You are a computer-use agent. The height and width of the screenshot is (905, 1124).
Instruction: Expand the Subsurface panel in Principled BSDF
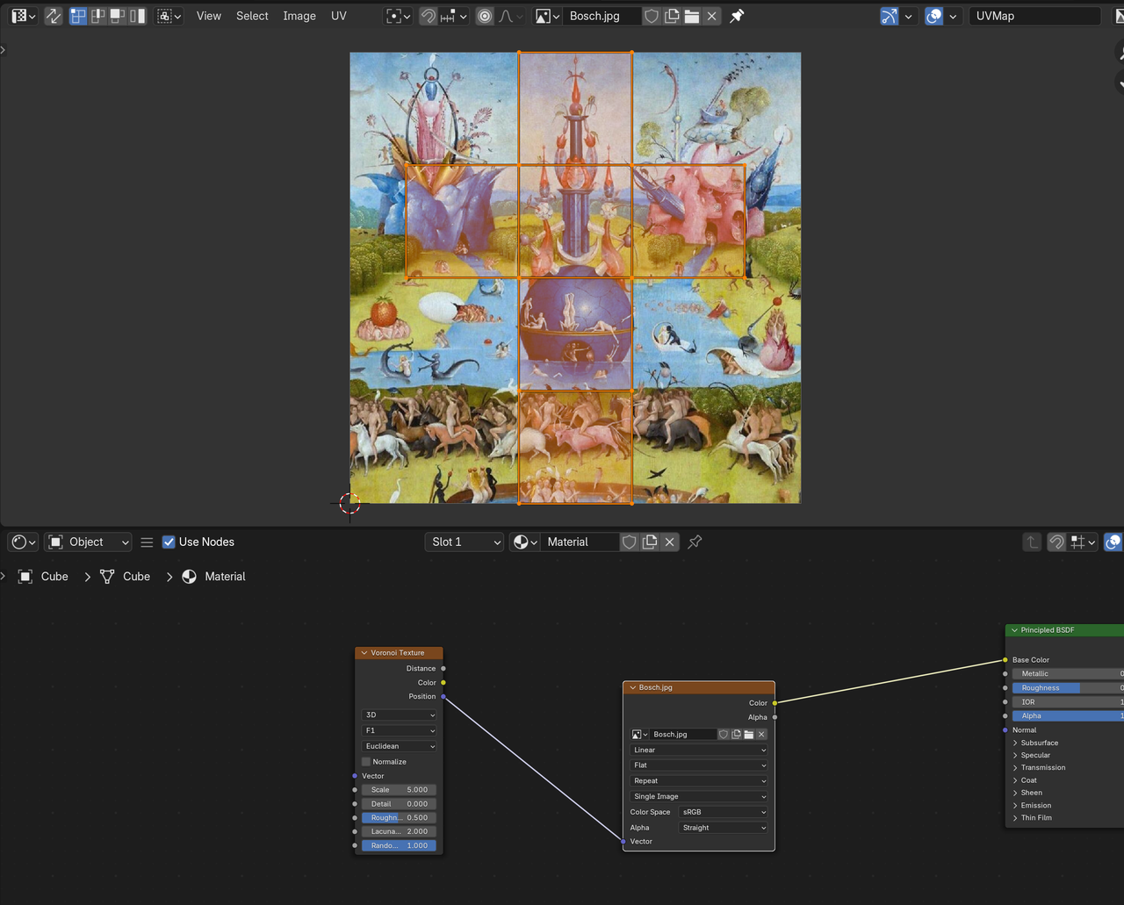click(1039, 743)
